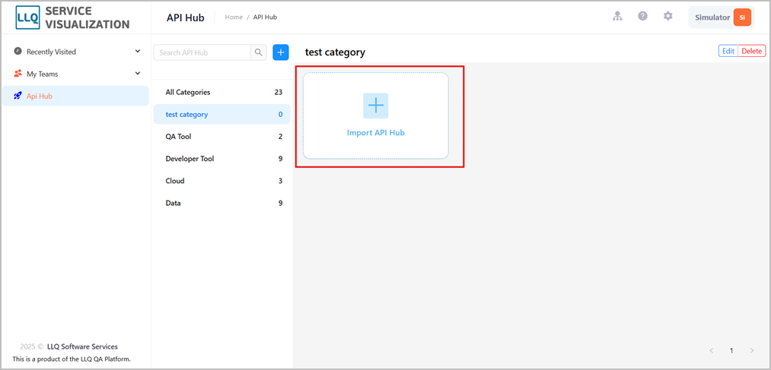Select the QA Tool category

[x=222, y=137]
